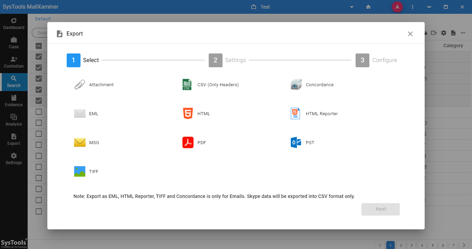Viewport: 472px width, 249px height.
Task: Open page 3 of results
Action: click(x=411, y=245)
